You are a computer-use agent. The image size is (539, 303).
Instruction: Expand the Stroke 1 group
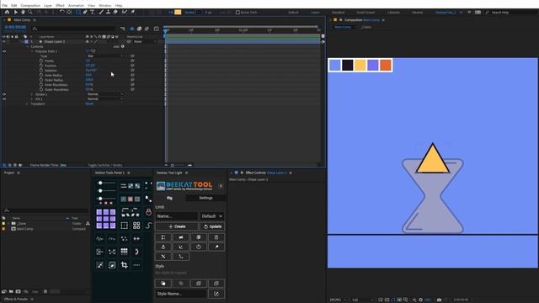coord(32,94)
